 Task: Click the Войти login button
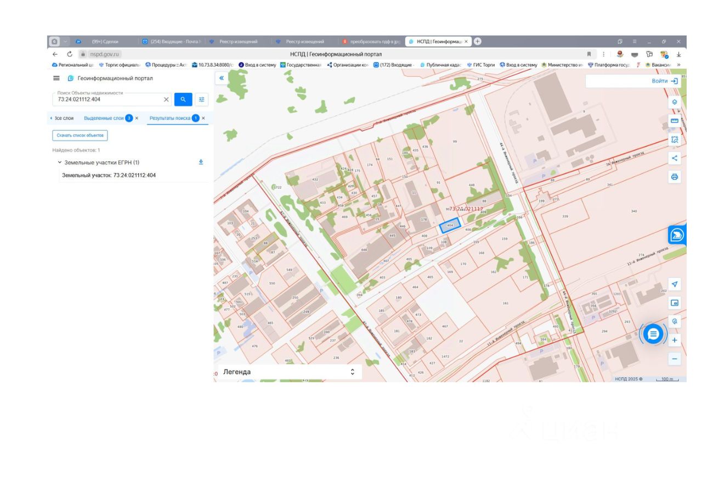664,81
